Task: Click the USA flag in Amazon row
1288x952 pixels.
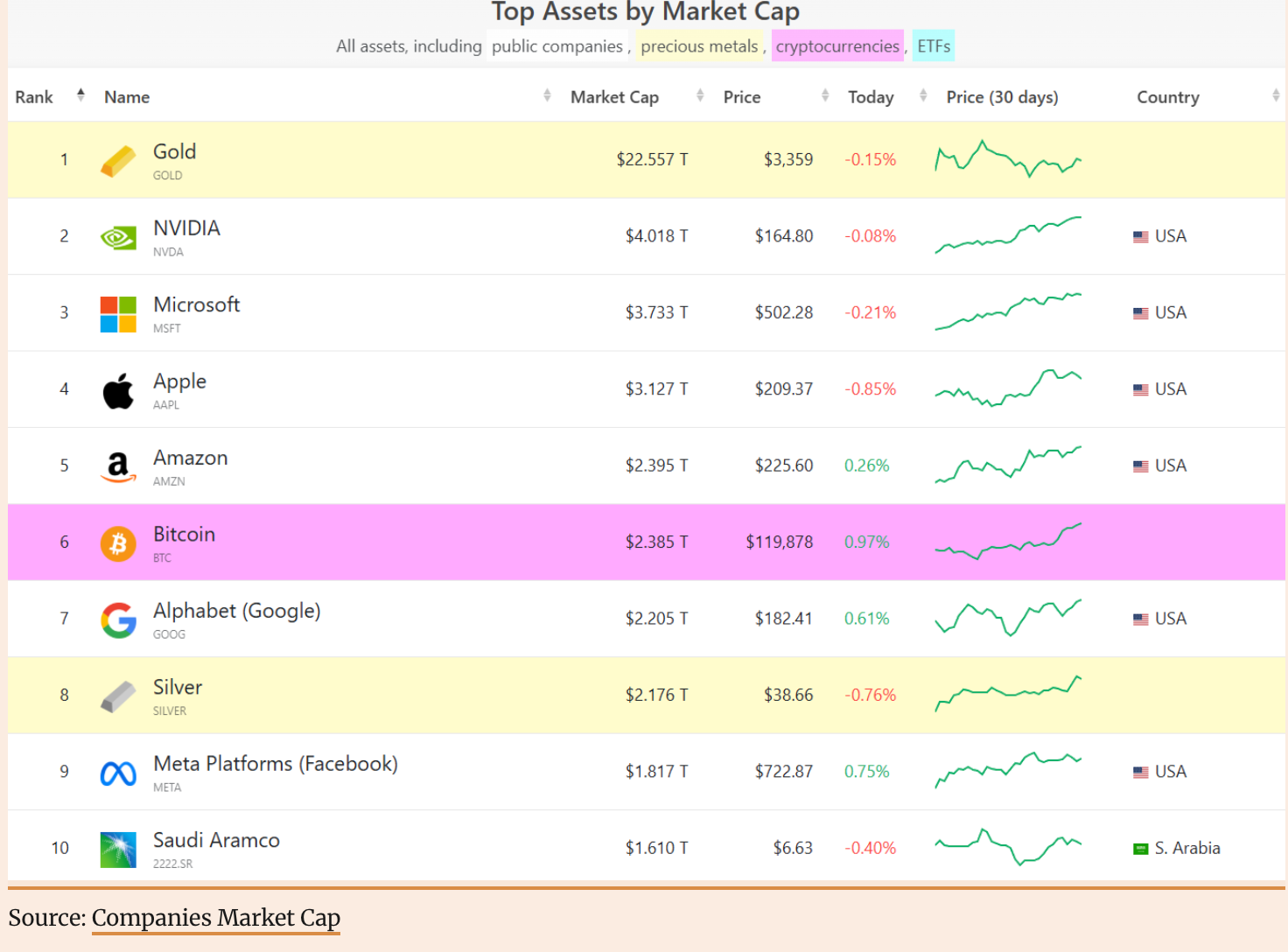Action: [x=1141, y=466]
